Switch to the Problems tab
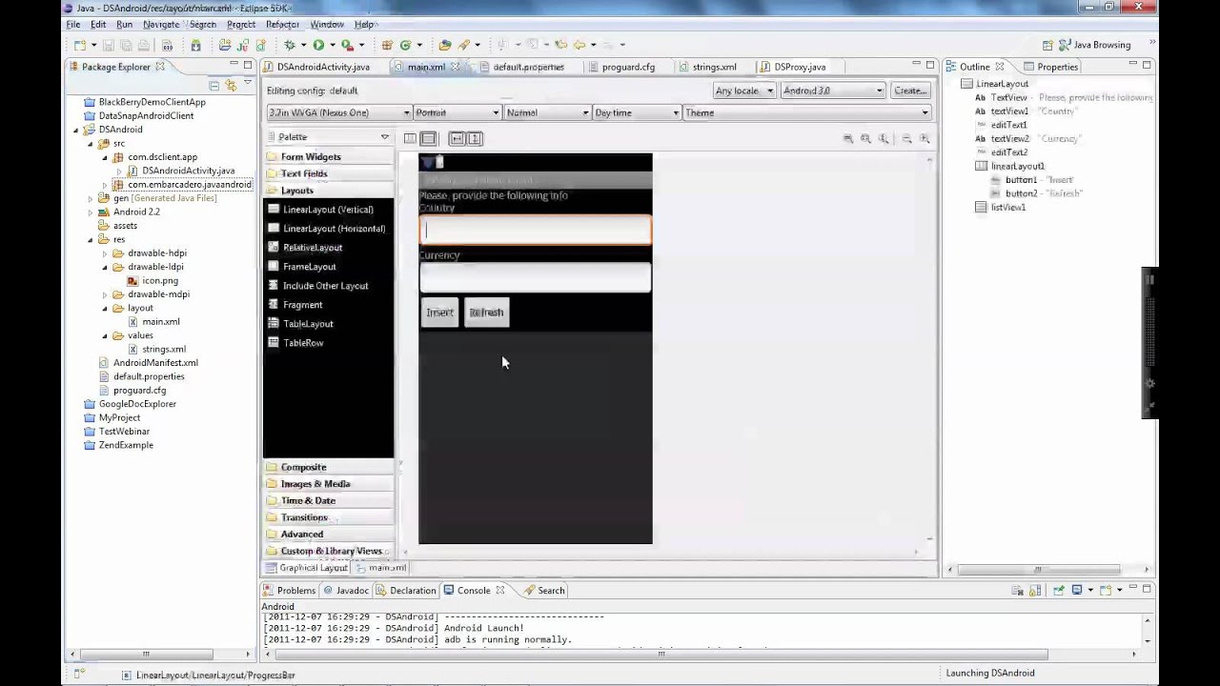This screenshot has height=686, width=1220. (289, 591)
